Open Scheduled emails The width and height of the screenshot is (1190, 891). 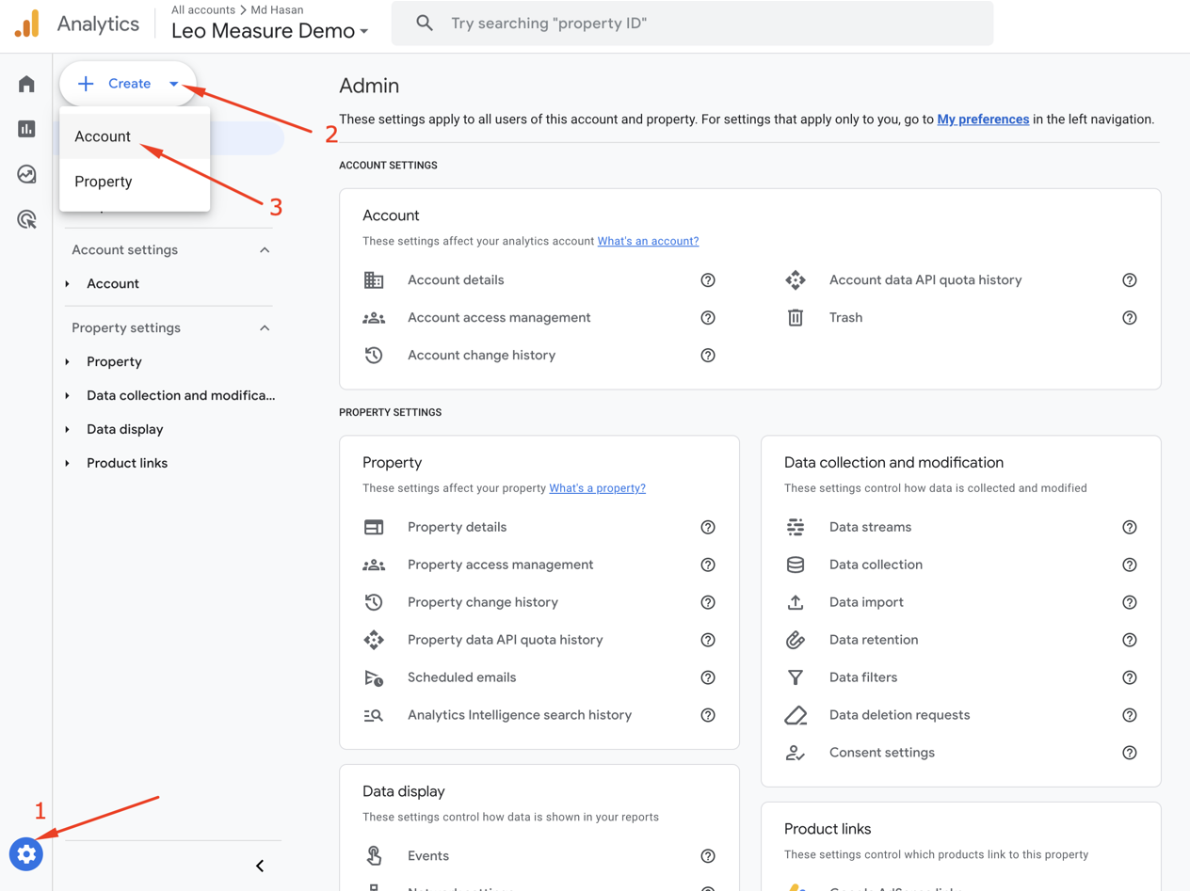pos(461,678)
